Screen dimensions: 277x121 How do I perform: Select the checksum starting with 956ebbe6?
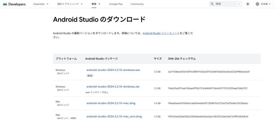(x=208, y=103)
